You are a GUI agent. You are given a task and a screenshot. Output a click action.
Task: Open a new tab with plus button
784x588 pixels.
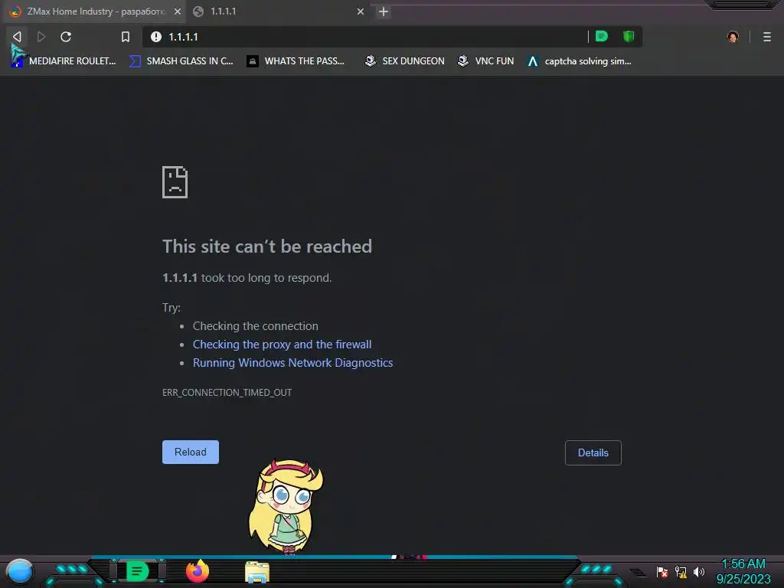click(x=384, y=11)
